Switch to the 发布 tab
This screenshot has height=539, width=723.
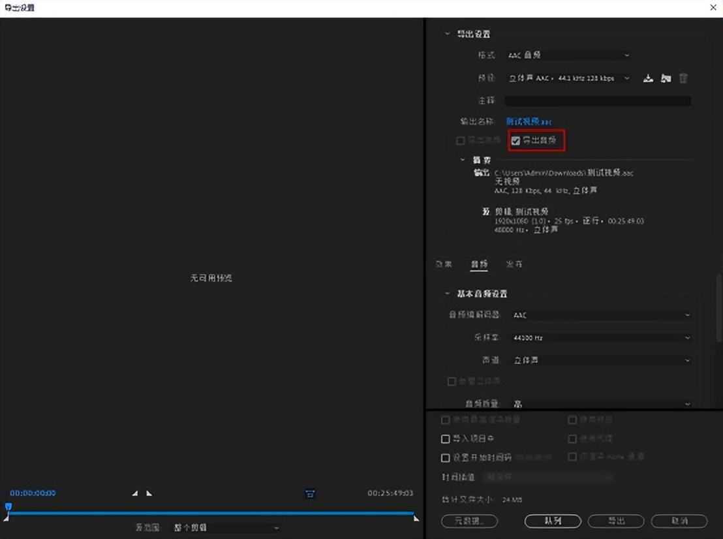pos(515,264)
